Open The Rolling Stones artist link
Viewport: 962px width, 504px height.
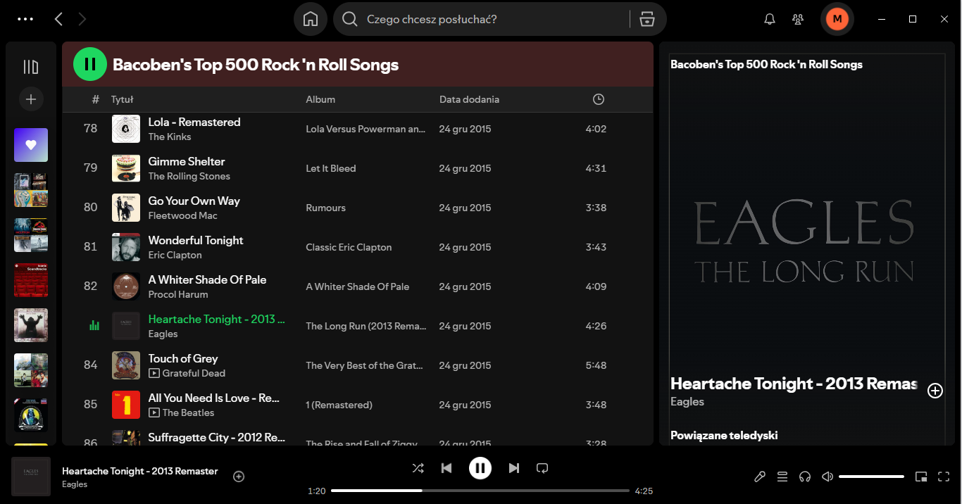coord(189,176)
